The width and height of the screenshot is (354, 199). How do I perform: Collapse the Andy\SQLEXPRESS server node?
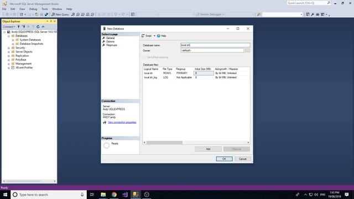click(x=4, y=32)
